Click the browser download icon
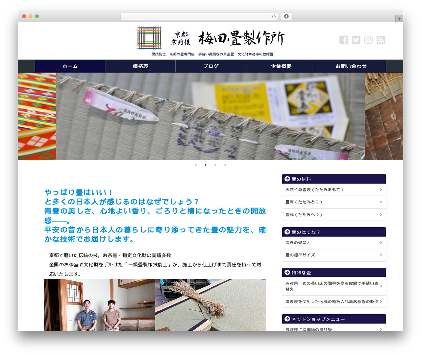421x356 pixels. point(286,16)
